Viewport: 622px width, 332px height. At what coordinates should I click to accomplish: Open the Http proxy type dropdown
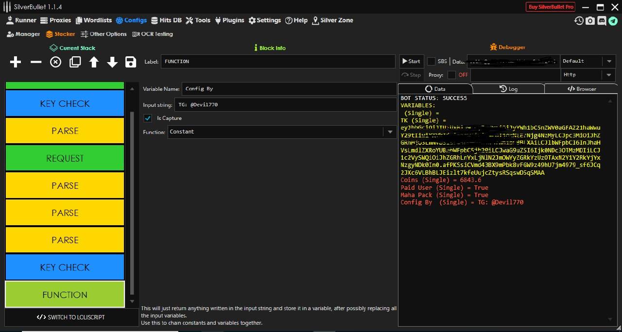click(x=608, y=75)
